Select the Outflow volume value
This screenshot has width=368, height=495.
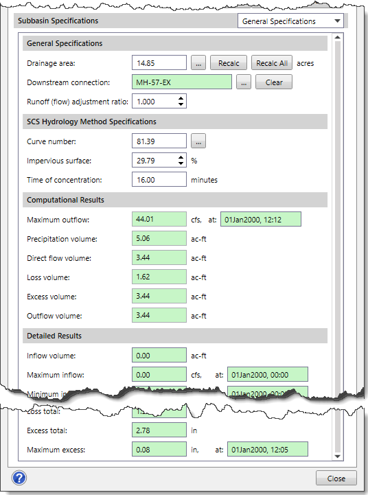click(x=159, y=315)
